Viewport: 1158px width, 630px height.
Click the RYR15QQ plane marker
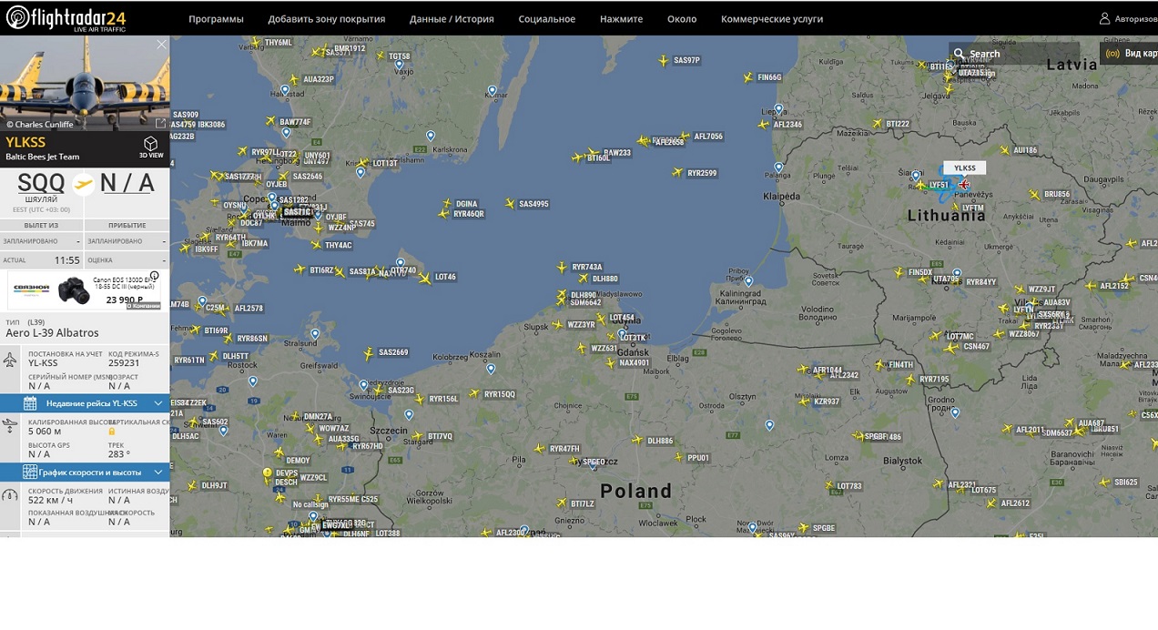point(473,393)
